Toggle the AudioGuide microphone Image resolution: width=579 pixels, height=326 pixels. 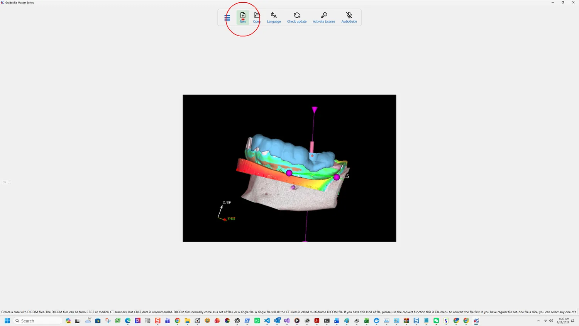click(x=349, y=18)
